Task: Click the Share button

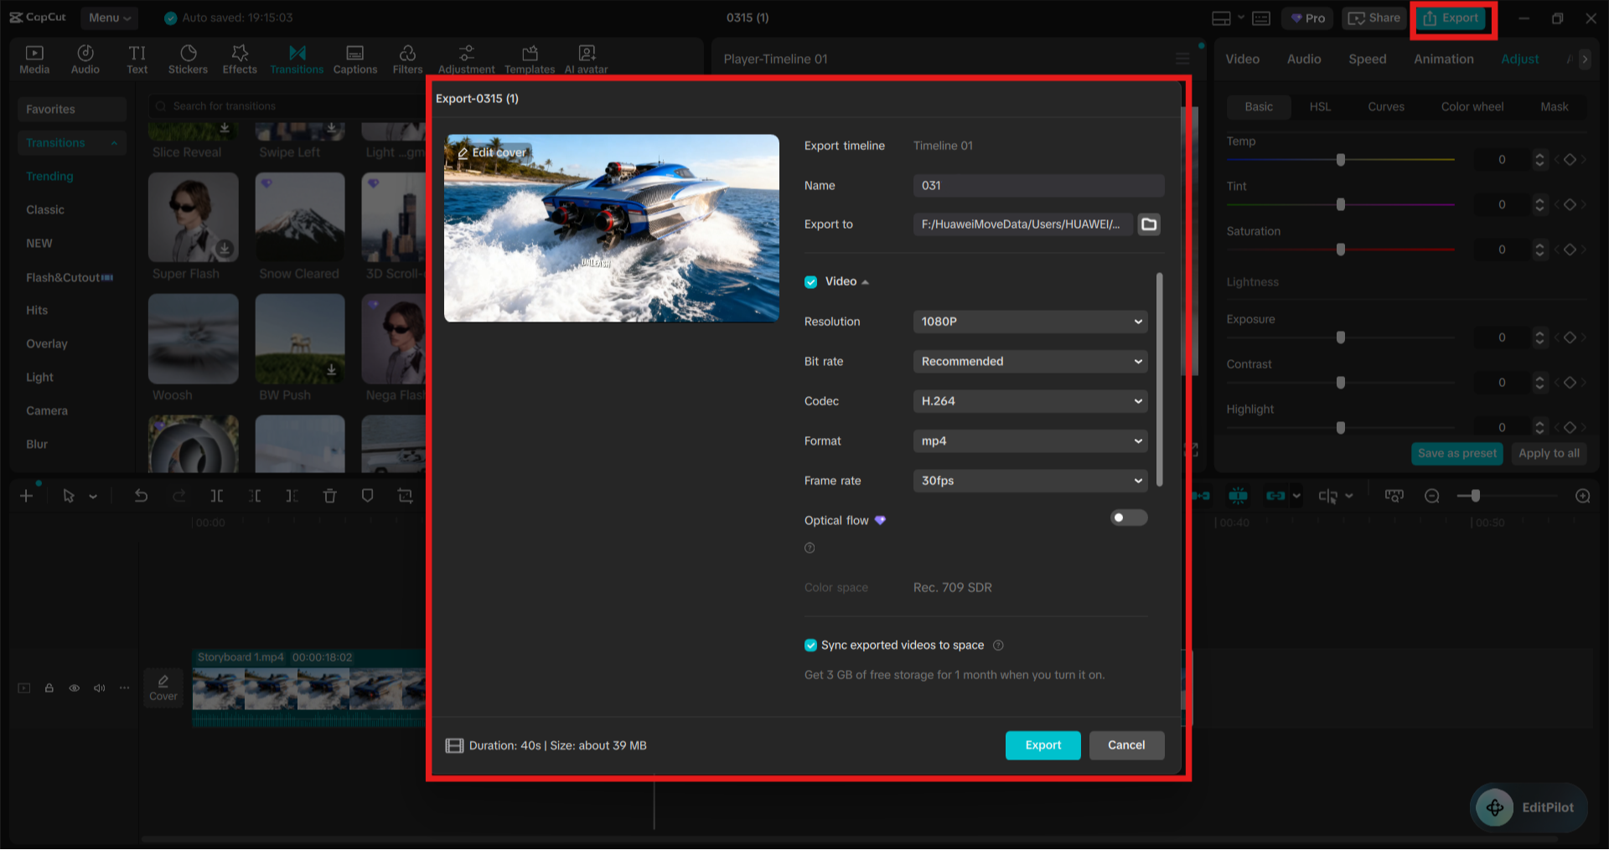Action: (x=1374, y=18)
